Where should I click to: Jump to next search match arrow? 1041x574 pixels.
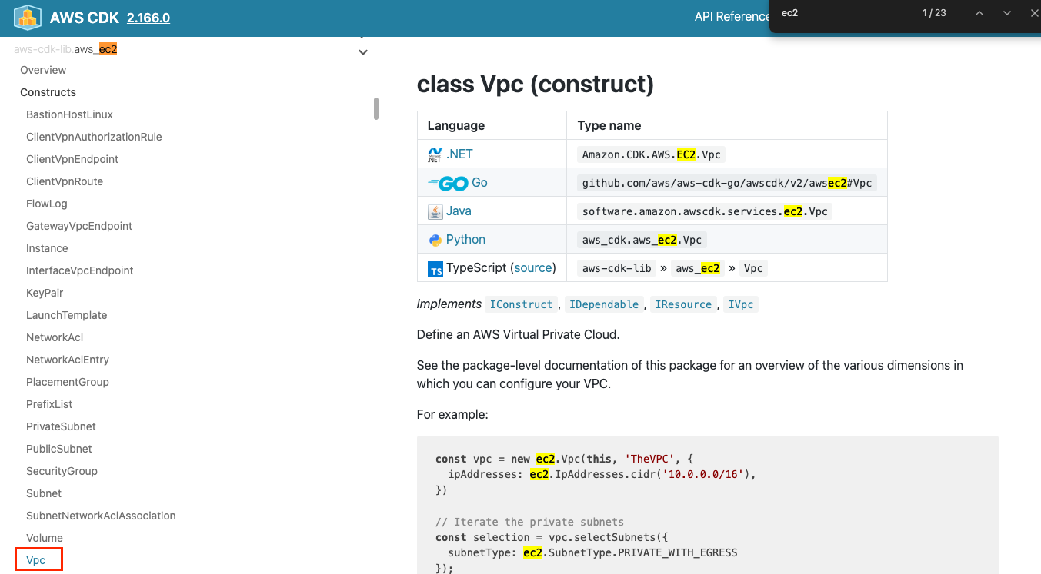click(1006, 13)
